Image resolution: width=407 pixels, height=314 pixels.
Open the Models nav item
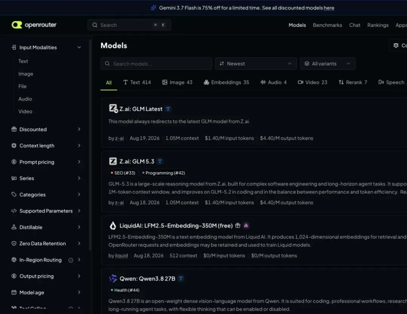pyautogui.click(x=297, y=25)
